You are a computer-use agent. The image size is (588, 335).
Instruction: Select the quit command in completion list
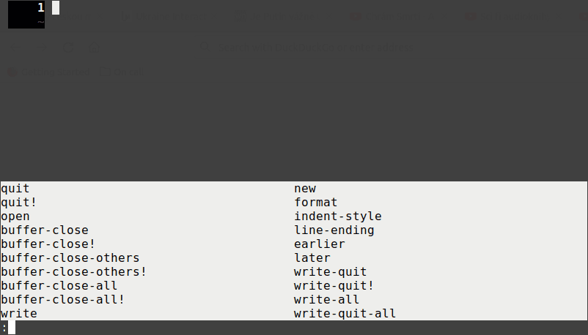pos(15,188)
